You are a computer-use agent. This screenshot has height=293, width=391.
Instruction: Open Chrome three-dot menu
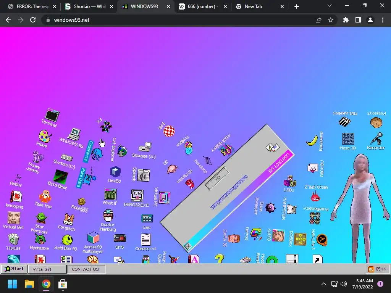[383, 20]
